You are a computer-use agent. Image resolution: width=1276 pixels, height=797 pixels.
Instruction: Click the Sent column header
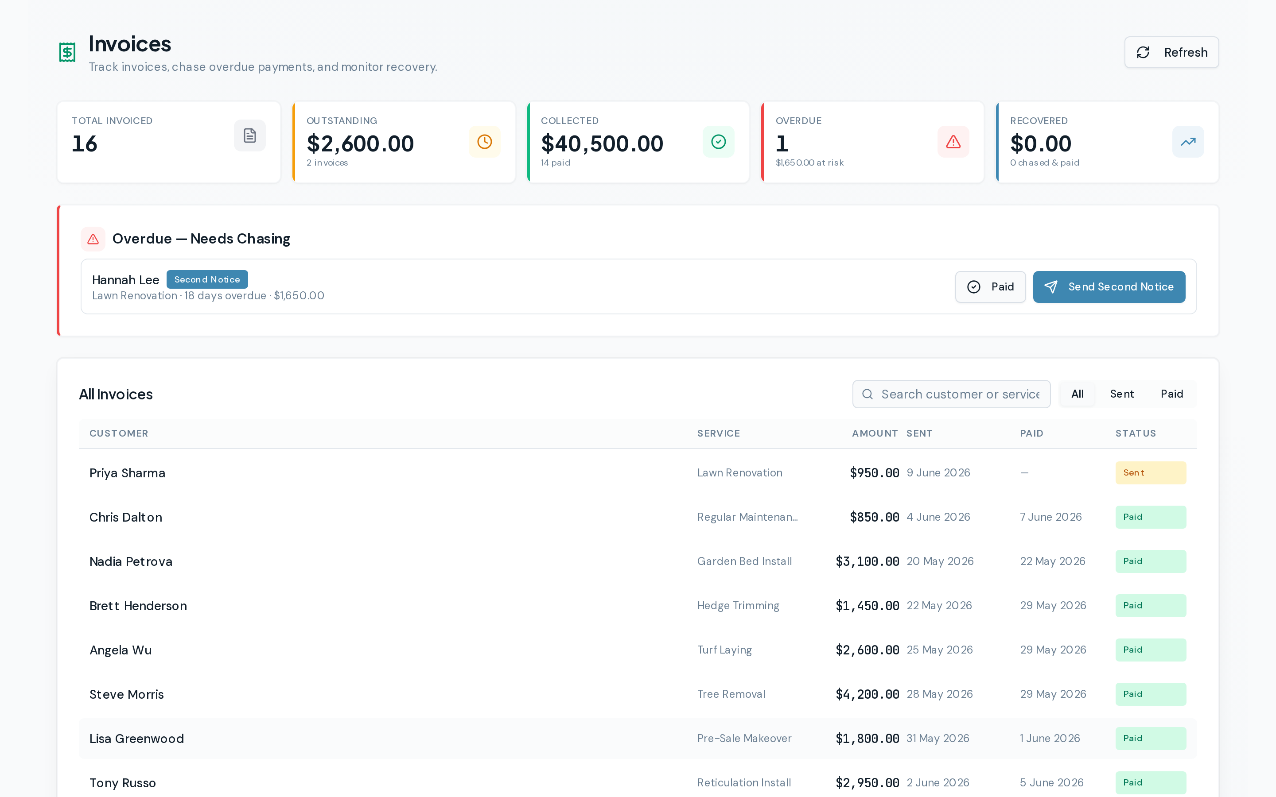tap(919, 433)
